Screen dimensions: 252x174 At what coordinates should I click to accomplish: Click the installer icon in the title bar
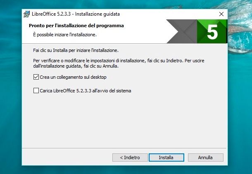[26, 14]
